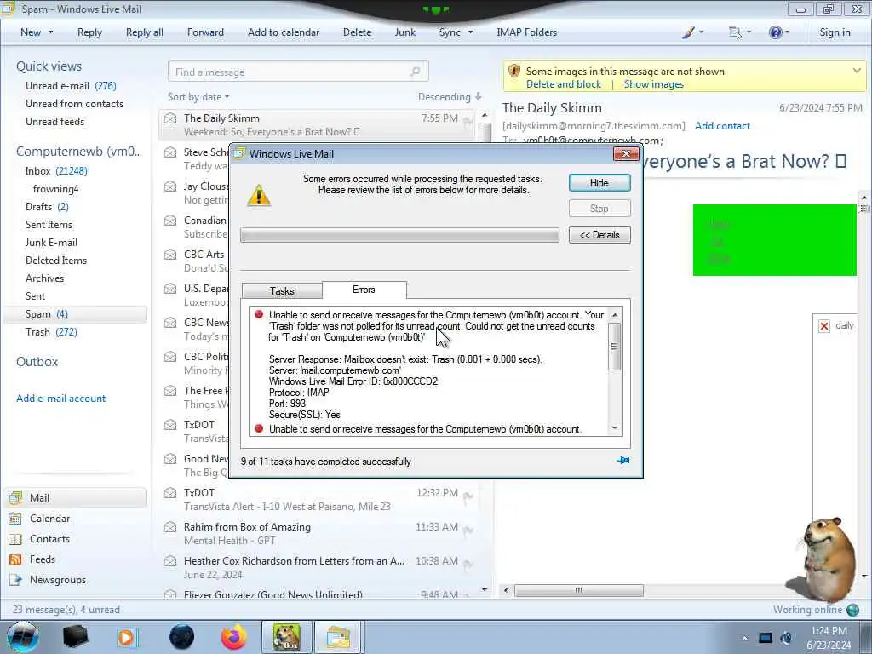The height and width of the screenshot is (654, 872).
Task: Click Reply all in the toolbar
Action: [145, 32]
